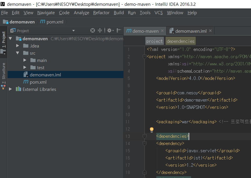Click line number 5 in gutter
251x178 pixels.
[129, 78]
